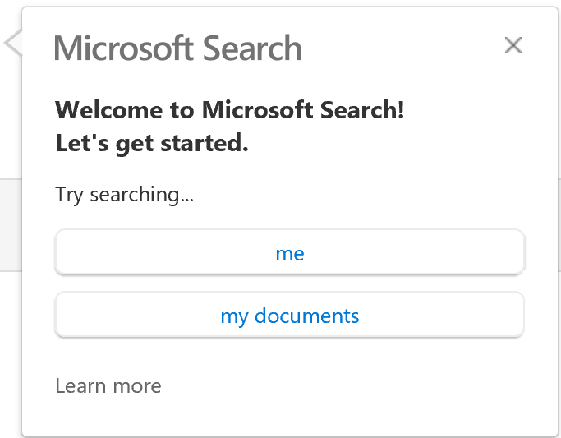
Task: Click the 'me' search suggestion
Action: click(x=289, y=253)
